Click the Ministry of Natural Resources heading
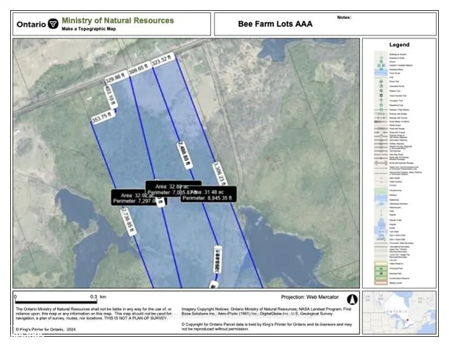449x347 pixels. coord(118,21)
